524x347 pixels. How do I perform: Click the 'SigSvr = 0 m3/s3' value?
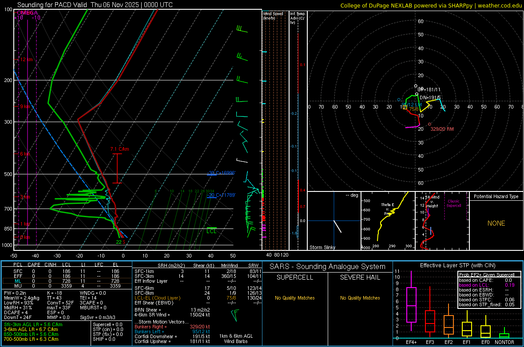(x=98, y=317)
